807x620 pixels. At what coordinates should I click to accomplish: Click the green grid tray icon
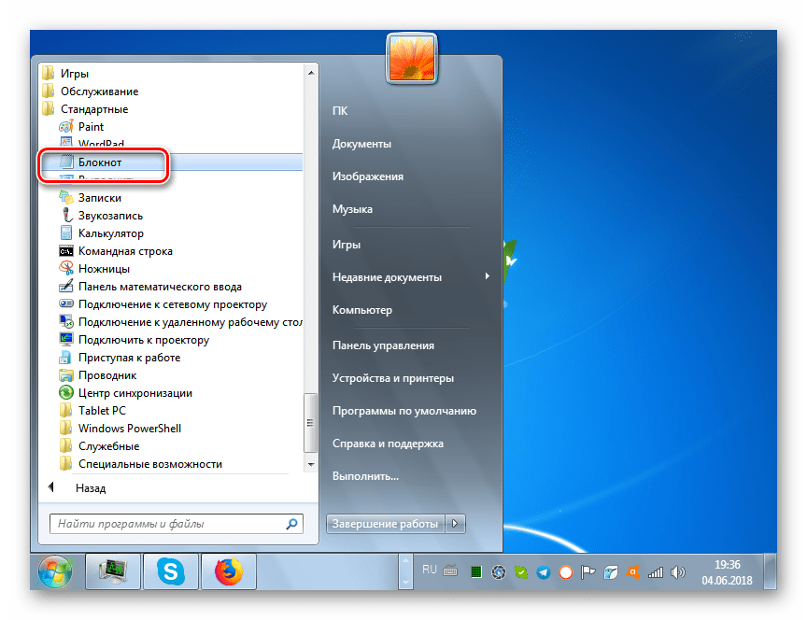click(x=476, y=572)
